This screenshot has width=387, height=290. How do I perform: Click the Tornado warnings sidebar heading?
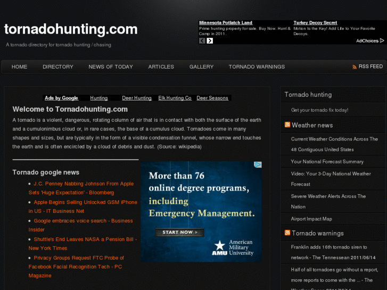(318, 233)
